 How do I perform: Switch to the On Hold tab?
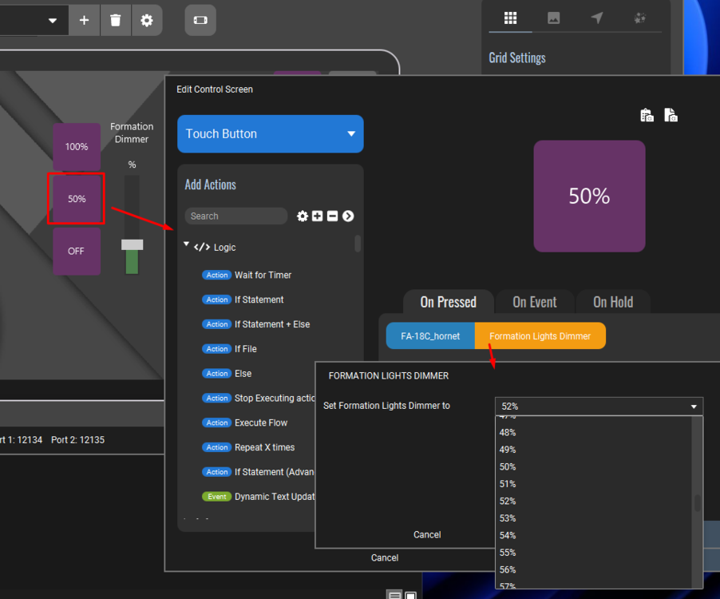(x=613, y=302)
